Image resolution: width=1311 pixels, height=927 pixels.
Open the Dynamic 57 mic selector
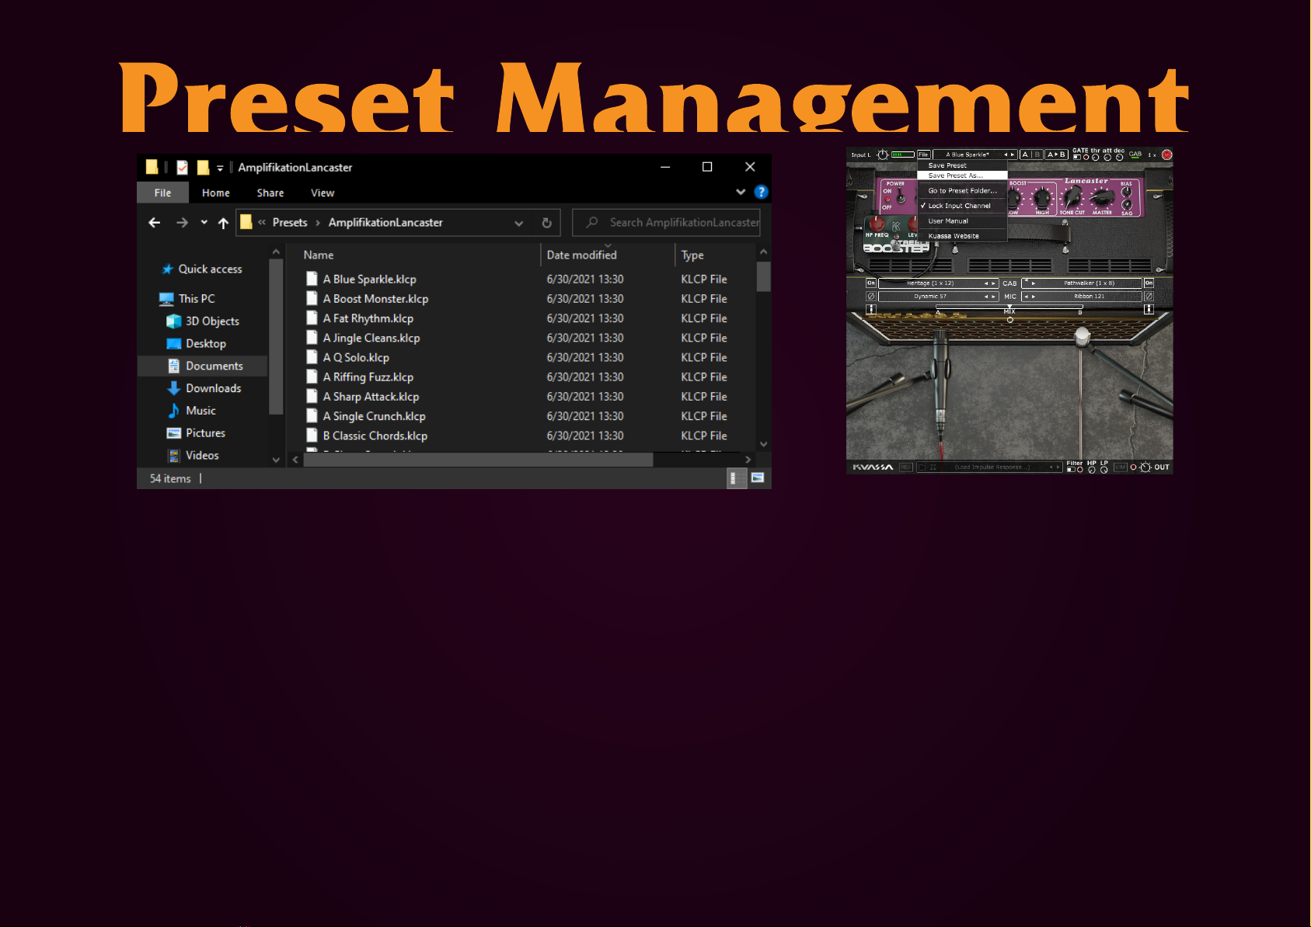coord(938,297)
